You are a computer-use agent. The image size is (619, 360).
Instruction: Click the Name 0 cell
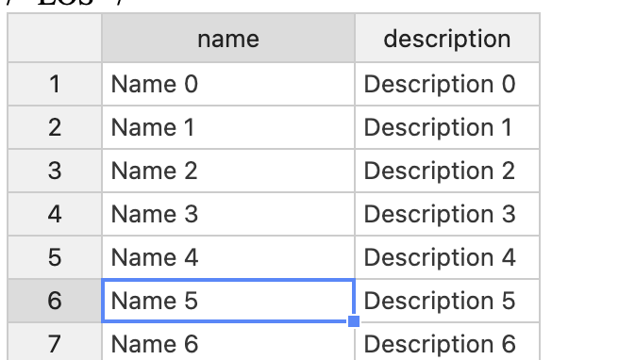228,84
